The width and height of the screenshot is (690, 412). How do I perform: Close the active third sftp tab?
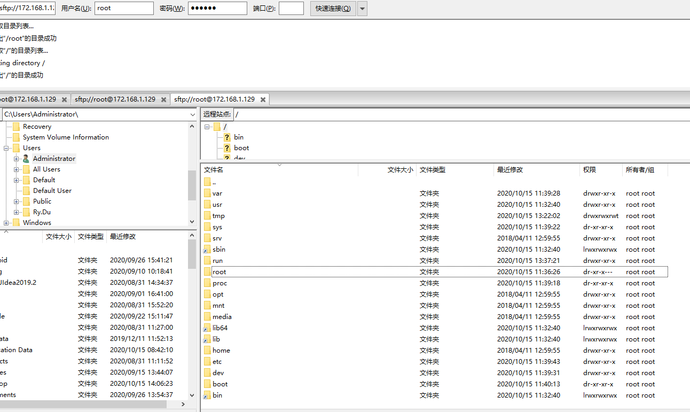click(x=262, y=99)
